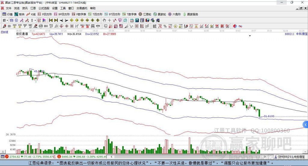Click the yin-yang red-blue circle icon
The height and width of the screenshot is (166, 308).
pos(235,26)
